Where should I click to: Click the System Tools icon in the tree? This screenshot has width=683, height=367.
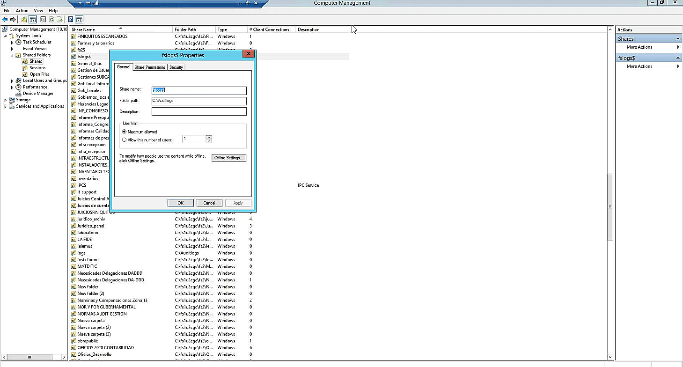point(12,36)
